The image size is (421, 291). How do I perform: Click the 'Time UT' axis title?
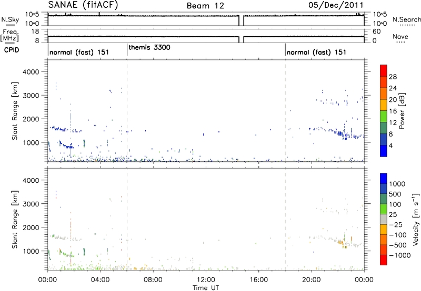pos(206,288)
